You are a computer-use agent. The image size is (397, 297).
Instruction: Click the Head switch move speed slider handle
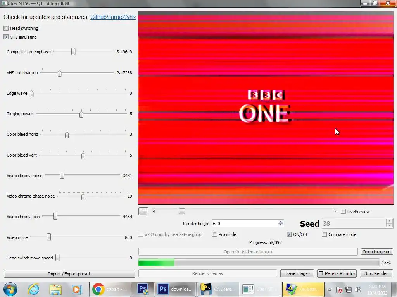click(x=57, y=258)
